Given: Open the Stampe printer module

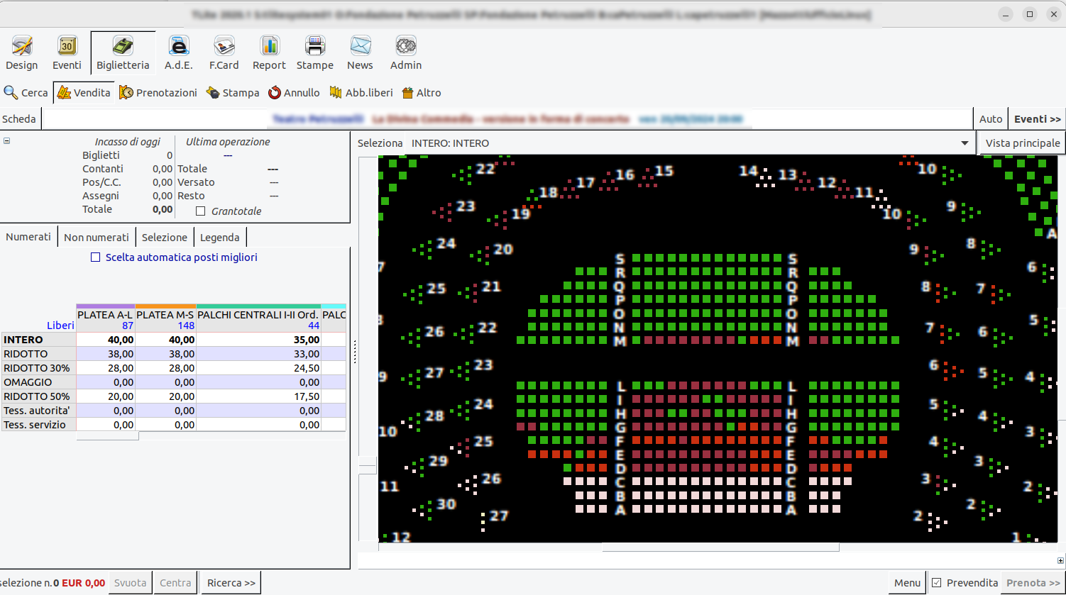Looking at the screenshot, I should (314, 53).
